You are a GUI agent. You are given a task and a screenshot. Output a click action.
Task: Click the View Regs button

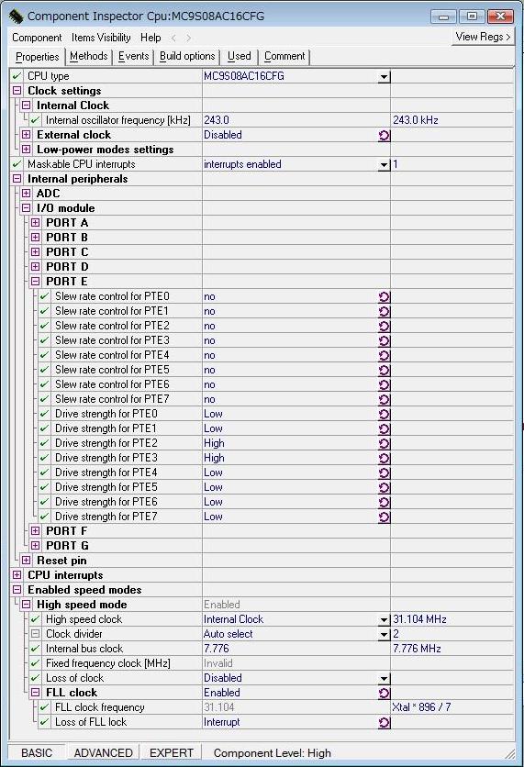[483, 37]
